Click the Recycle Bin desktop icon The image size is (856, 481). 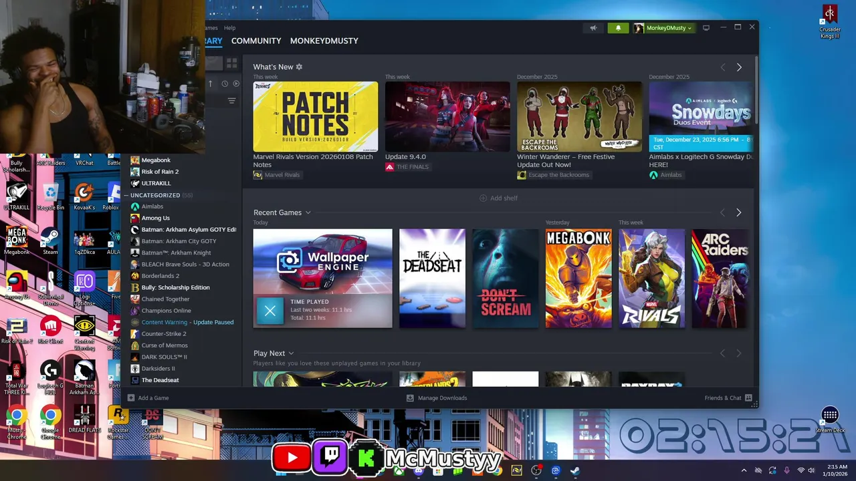point(50,198)
